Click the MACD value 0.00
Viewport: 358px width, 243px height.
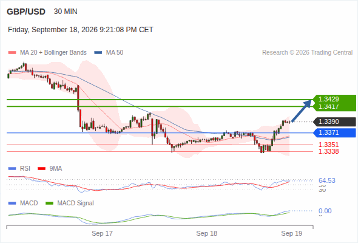325,211
